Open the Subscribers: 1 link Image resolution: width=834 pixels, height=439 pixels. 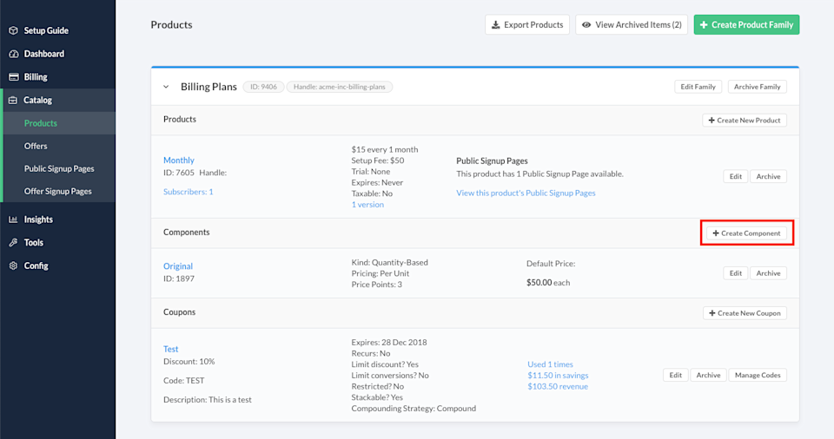[188, 192]
